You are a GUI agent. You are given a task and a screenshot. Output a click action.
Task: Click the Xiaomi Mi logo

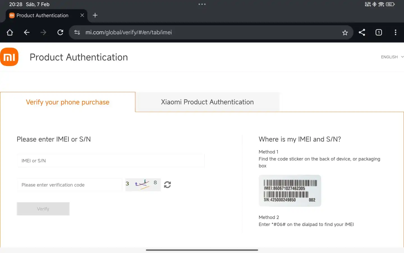point(9,57)
